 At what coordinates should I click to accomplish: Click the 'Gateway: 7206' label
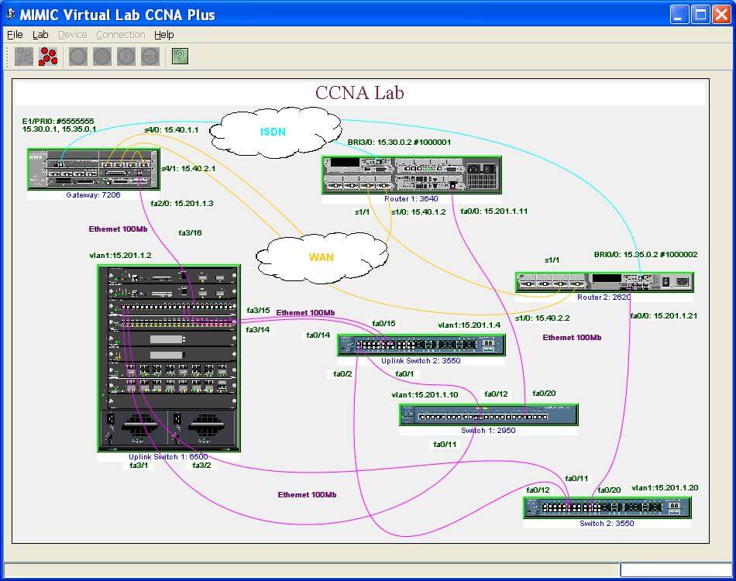[x=94, y=194]
